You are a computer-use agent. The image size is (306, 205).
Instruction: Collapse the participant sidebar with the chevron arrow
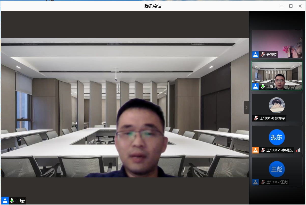[246, 107]
